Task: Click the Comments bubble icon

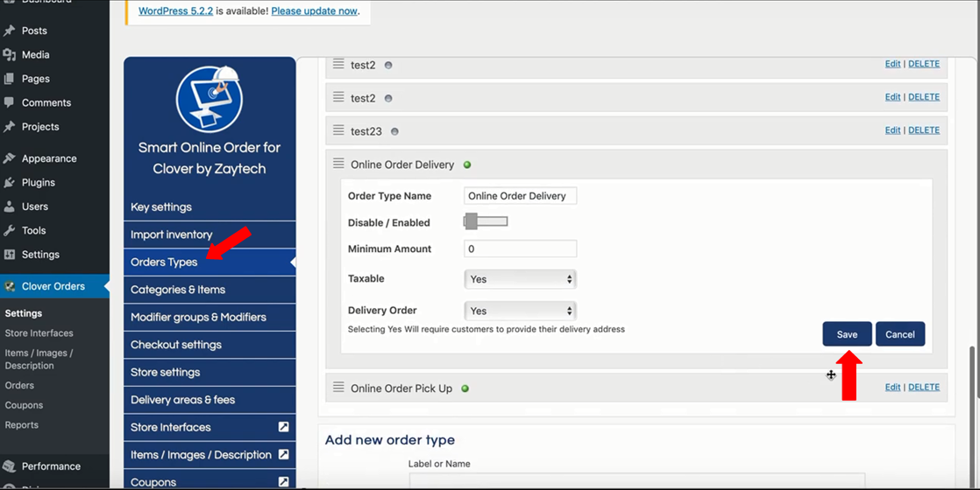Action: tap(10, 102)
